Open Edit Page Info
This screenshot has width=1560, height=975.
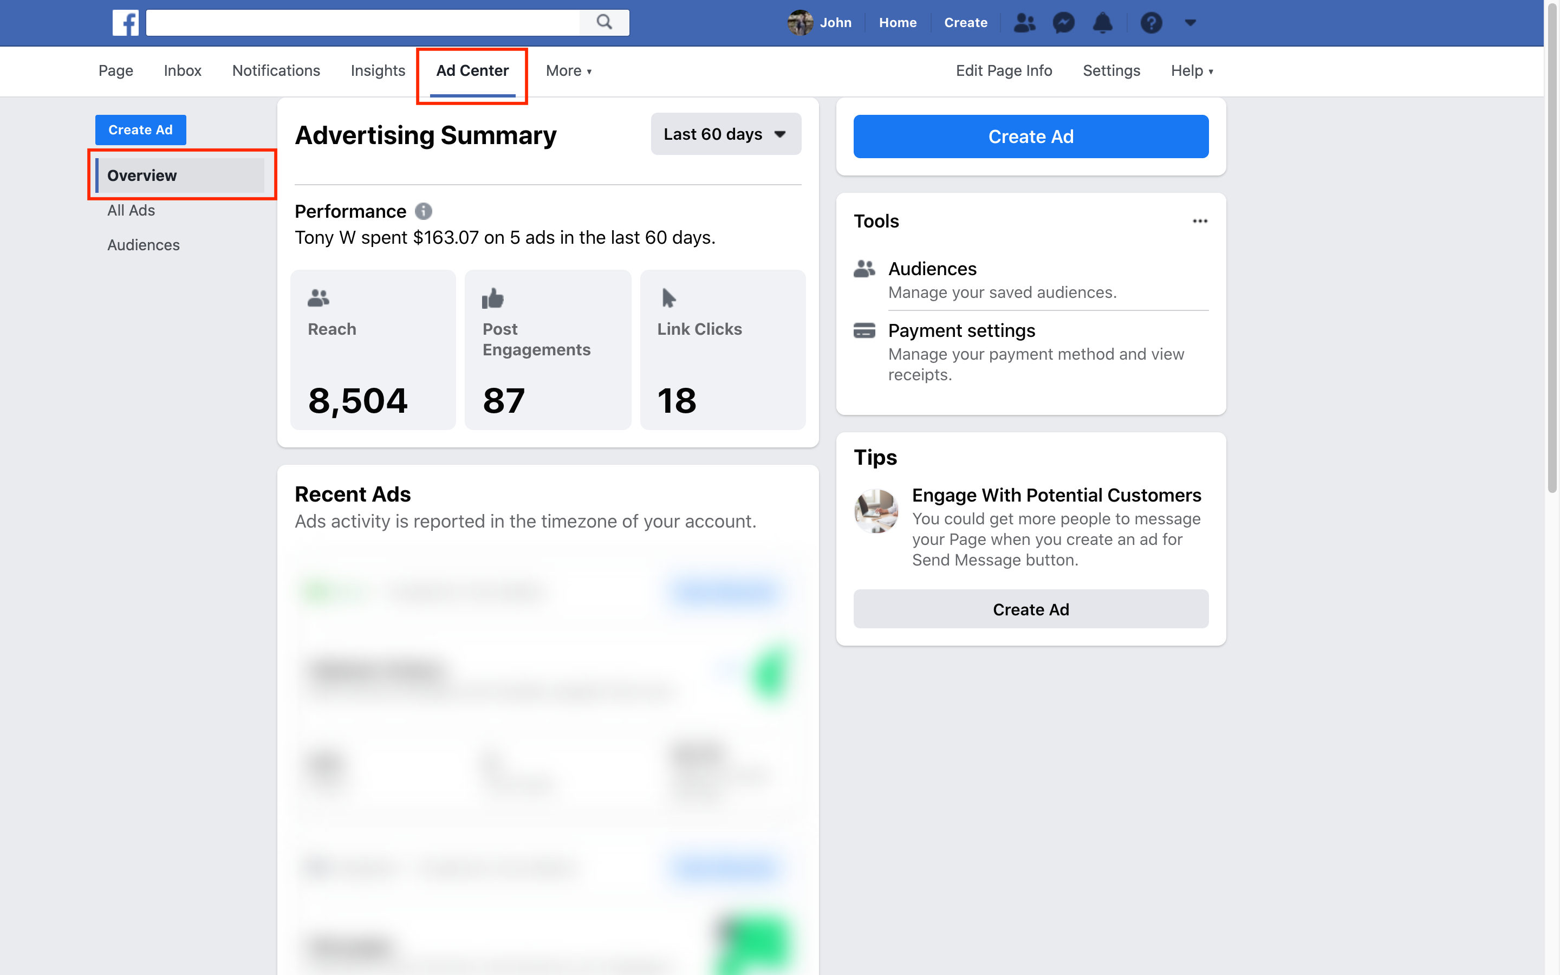(x=1004, y=70)
